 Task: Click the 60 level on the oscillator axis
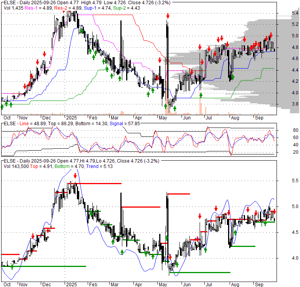pyautogui.click(x=296, y=138)
